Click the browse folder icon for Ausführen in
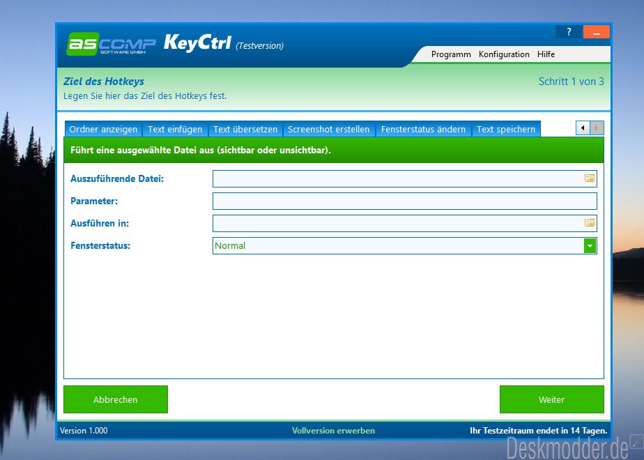Viewport: 644px width, 460px height. (x=590, y=223)
